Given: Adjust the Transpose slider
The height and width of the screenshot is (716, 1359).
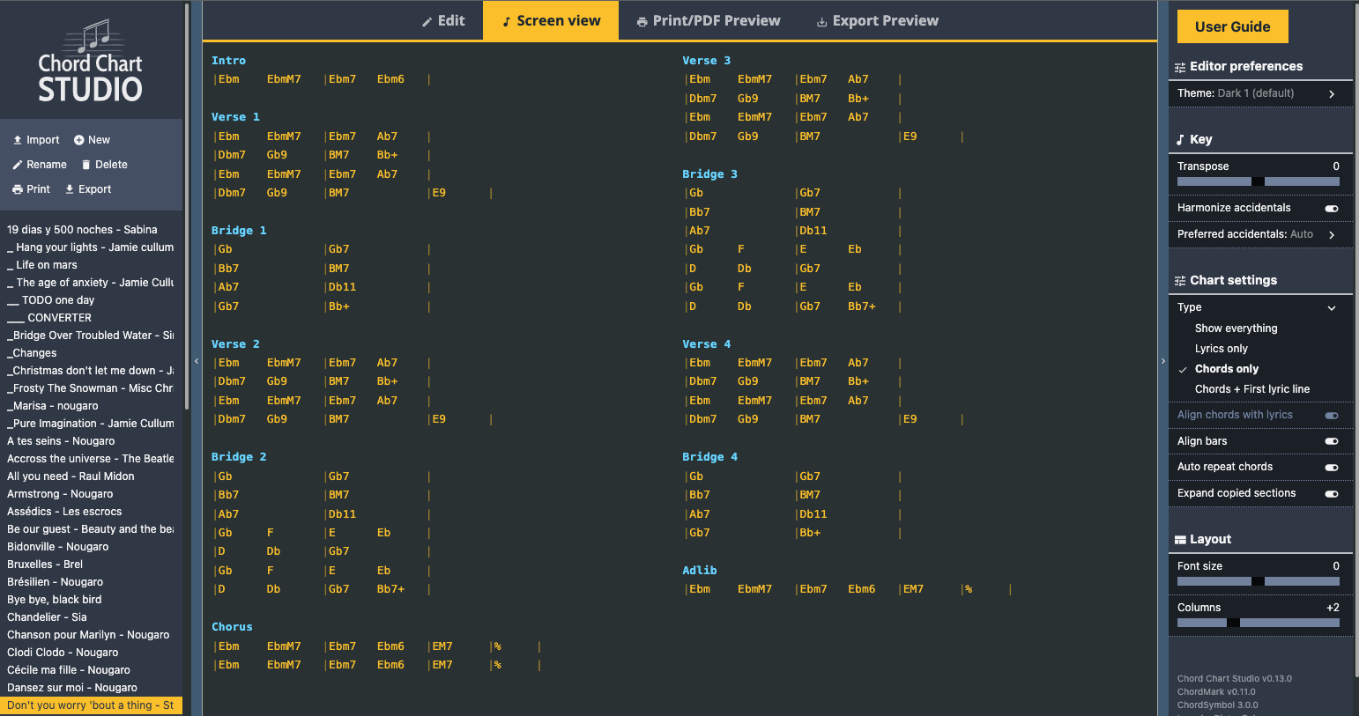Looking at the screenshot, I should click(1258, 181).
